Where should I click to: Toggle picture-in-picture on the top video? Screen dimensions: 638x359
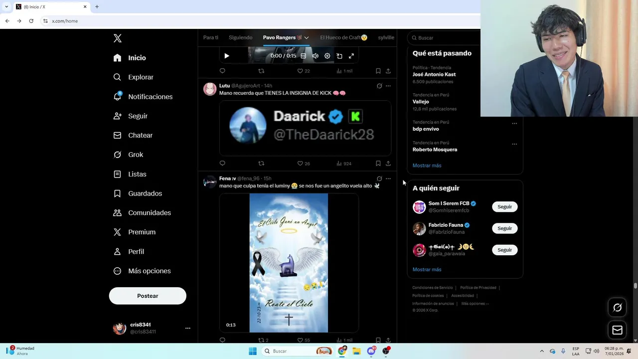click(x=339, y=56)
